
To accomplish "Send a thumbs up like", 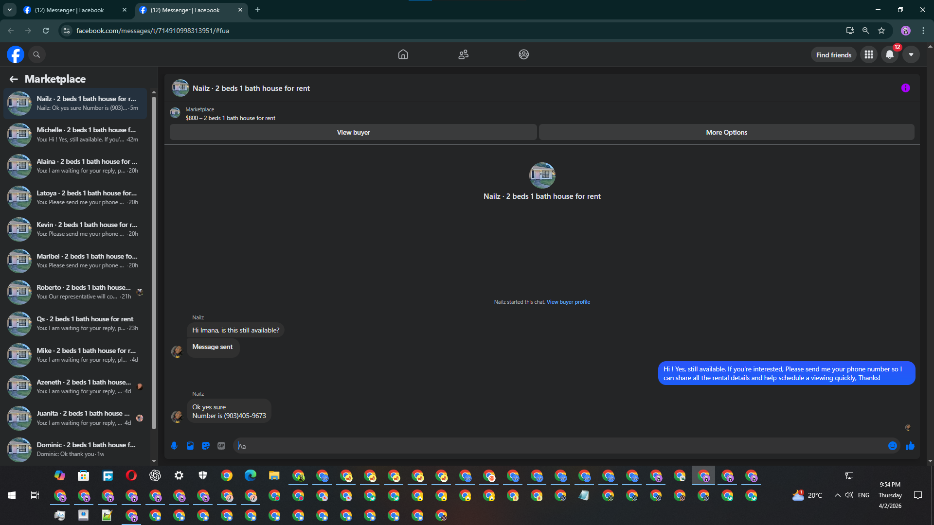I will coord(910,446).
